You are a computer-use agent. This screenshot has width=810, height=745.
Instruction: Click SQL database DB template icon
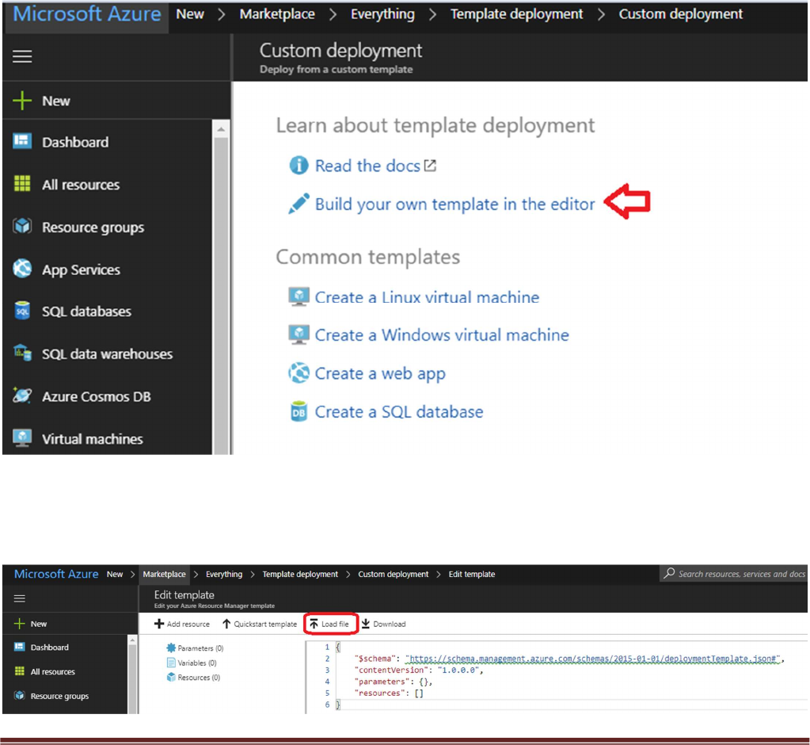point(299,411)
